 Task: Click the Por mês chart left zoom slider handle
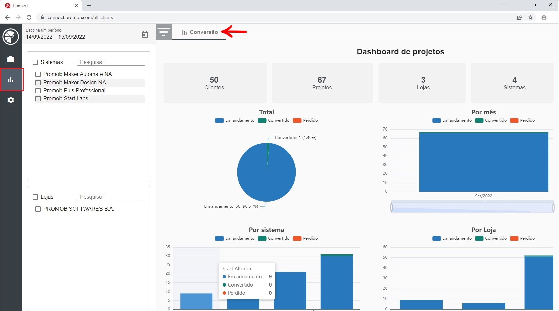392,208
